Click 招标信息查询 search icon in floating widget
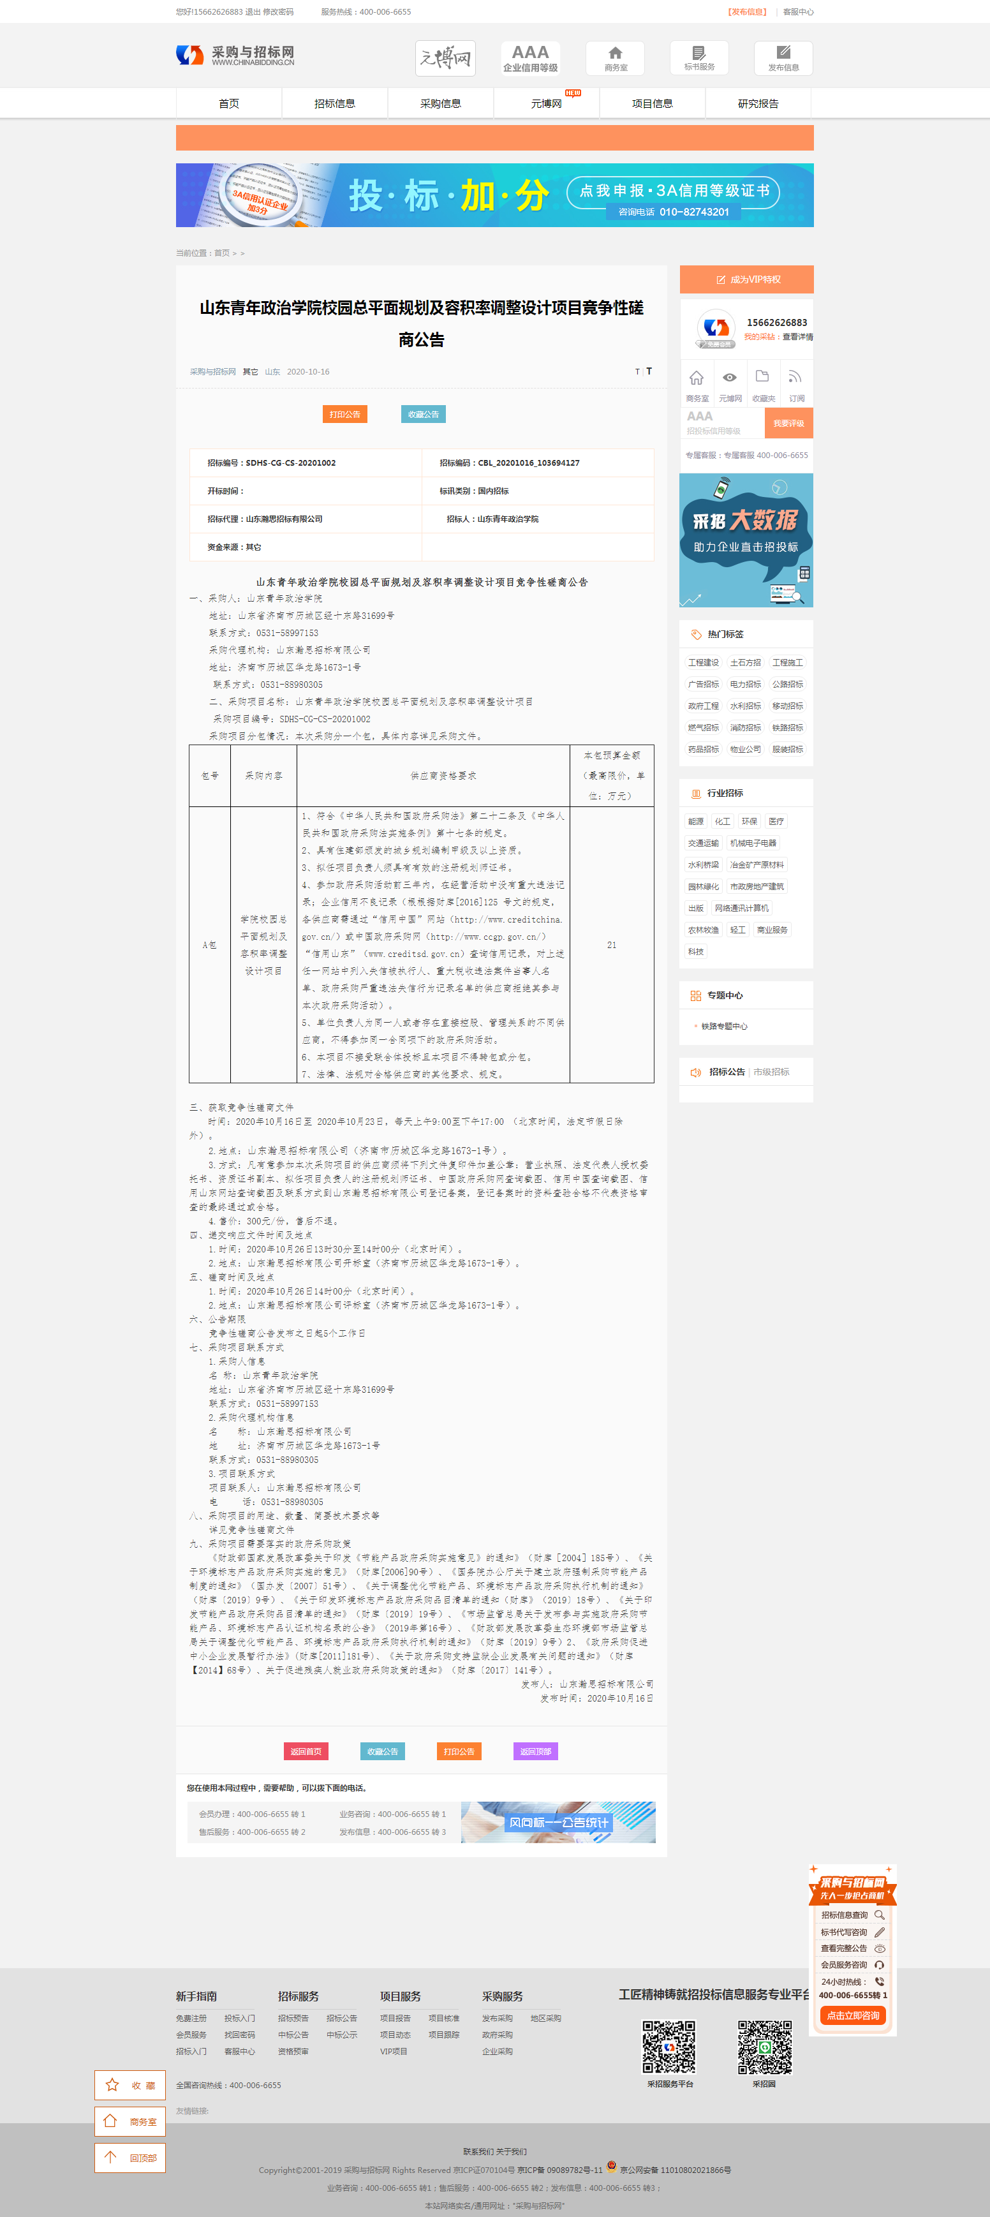Image resolution: width=990 pixels, height=2217 pixels. pyautogui.click(x=879, y=1915)
